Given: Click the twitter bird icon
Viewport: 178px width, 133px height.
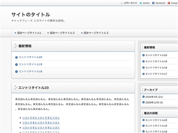Looking at the screenshot, I should (x=140, y=3).
